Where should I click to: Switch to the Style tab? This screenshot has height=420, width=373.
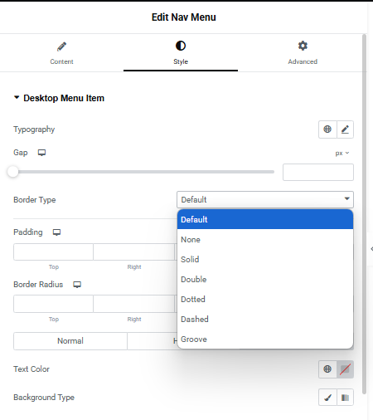tap(181, 53)
